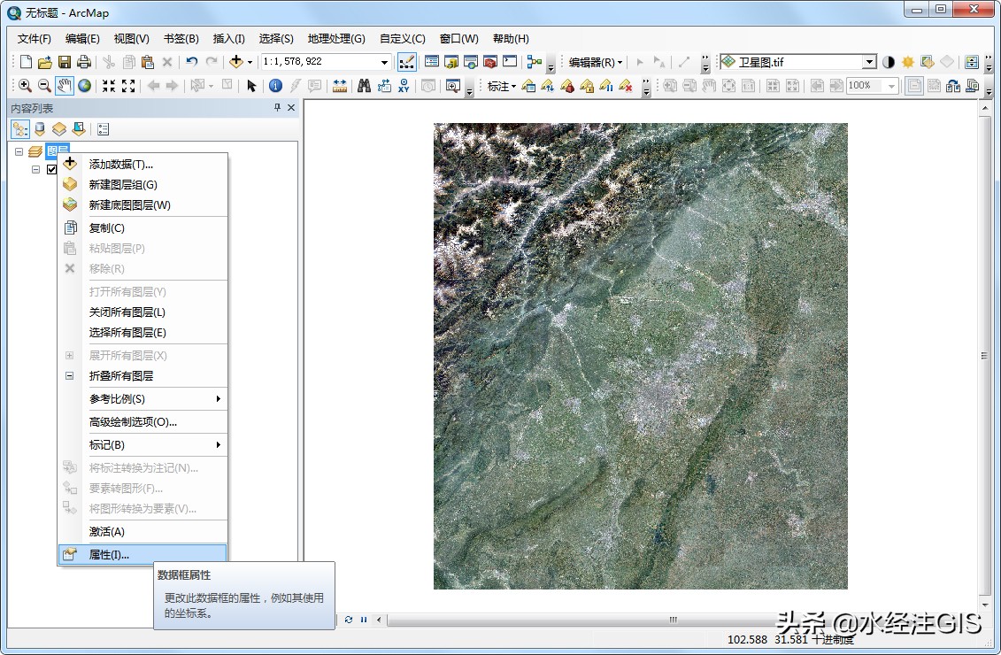Click the Fixed Zoom Out arrows icon
Screen dimensions: 1001x655
tap(128, 86)
